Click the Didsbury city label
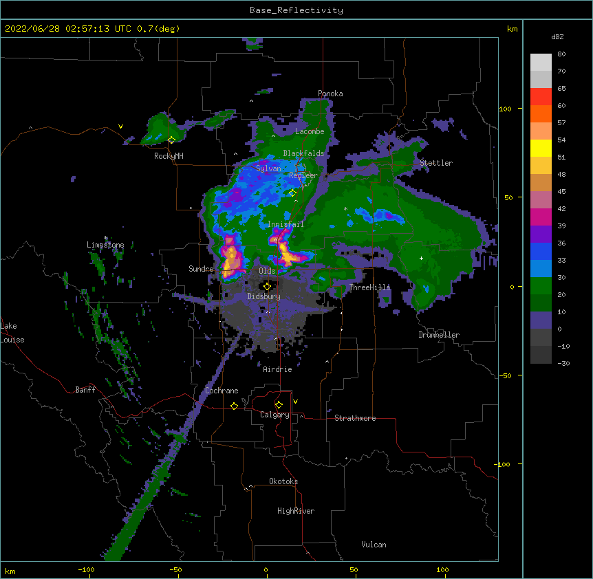 pos(264,296)
